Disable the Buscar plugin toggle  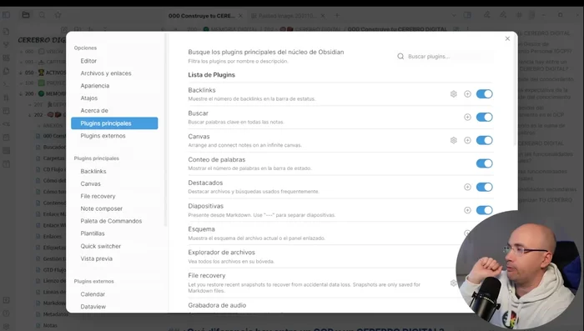coord(484,117)
